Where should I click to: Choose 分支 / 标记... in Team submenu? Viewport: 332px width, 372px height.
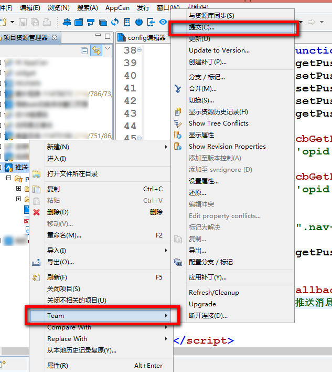(x=233, y=77)
